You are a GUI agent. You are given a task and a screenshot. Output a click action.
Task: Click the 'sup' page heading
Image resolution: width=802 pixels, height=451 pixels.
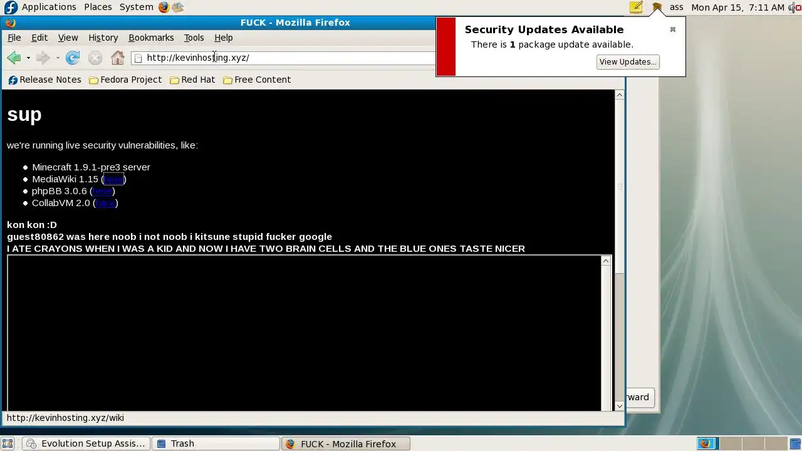click(24, 115)
